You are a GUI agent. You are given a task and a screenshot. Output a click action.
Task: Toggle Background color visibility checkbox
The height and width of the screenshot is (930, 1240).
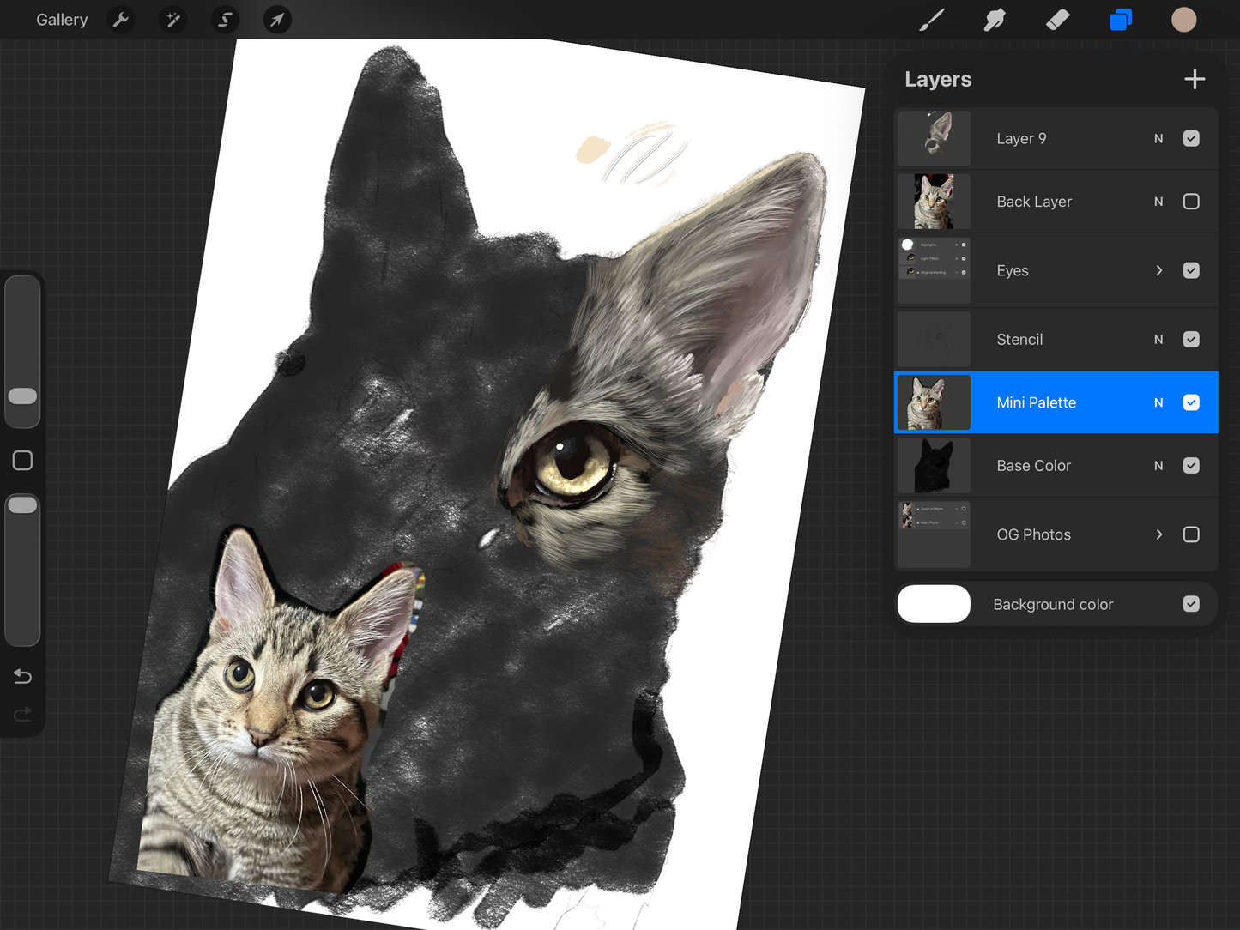click(x=1191, y=604)
